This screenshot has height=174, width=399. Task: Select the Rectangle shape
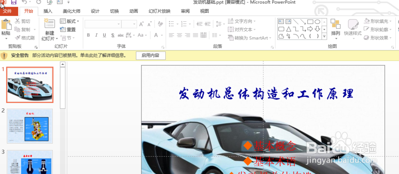coord(310,22)
